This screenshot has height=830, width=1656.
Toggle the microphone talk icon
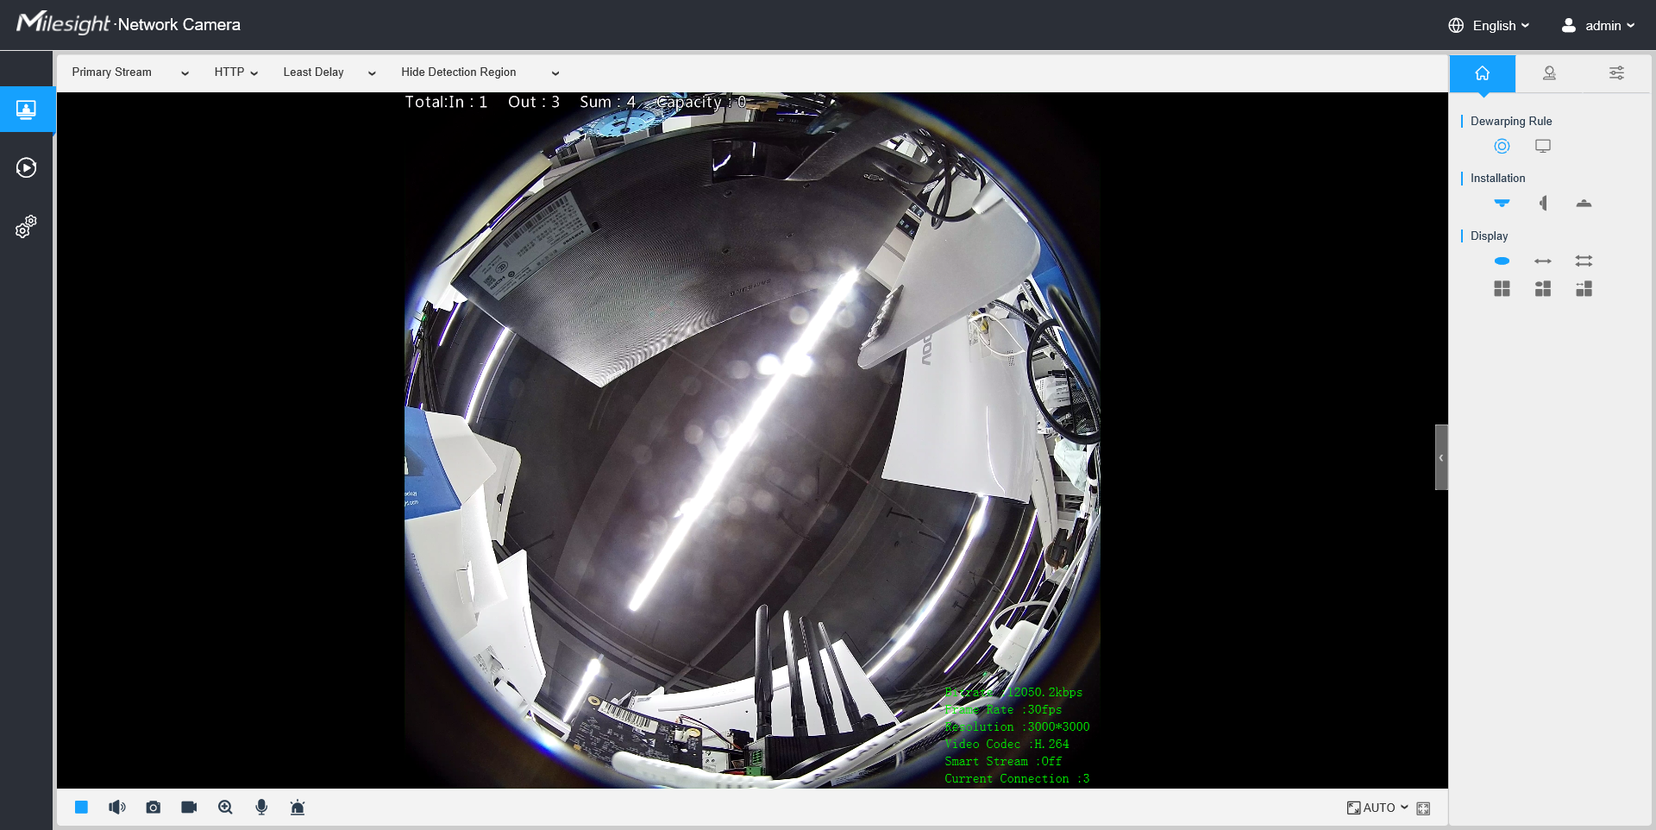point(261,808)
